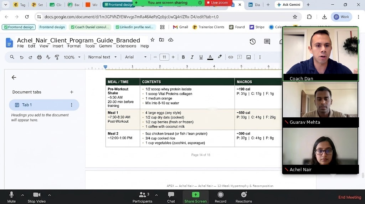Screen dimensions: 365x204
Task: Toggle bold formatting
Action: tap(183, 57)
